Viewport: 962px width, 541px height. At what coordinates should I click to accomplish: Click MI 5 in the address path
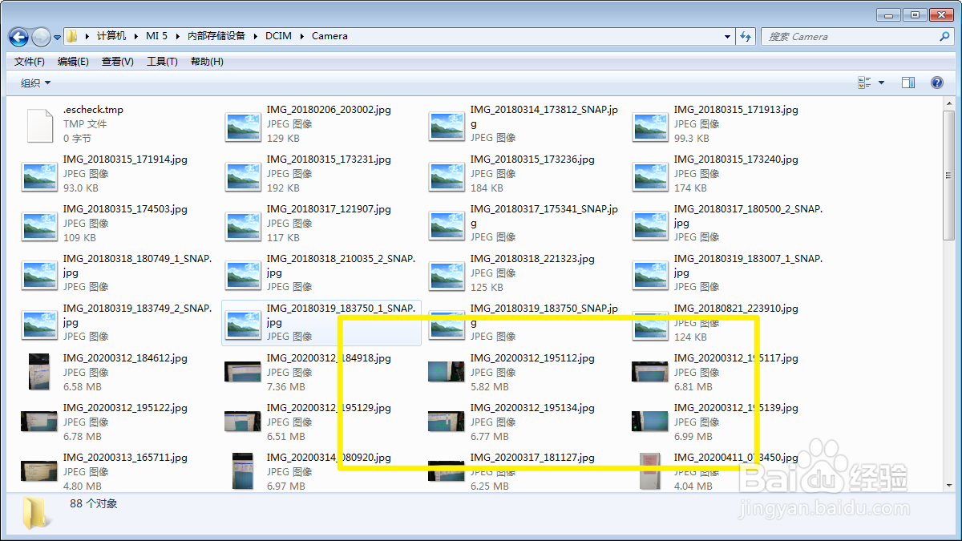[157, 36]
